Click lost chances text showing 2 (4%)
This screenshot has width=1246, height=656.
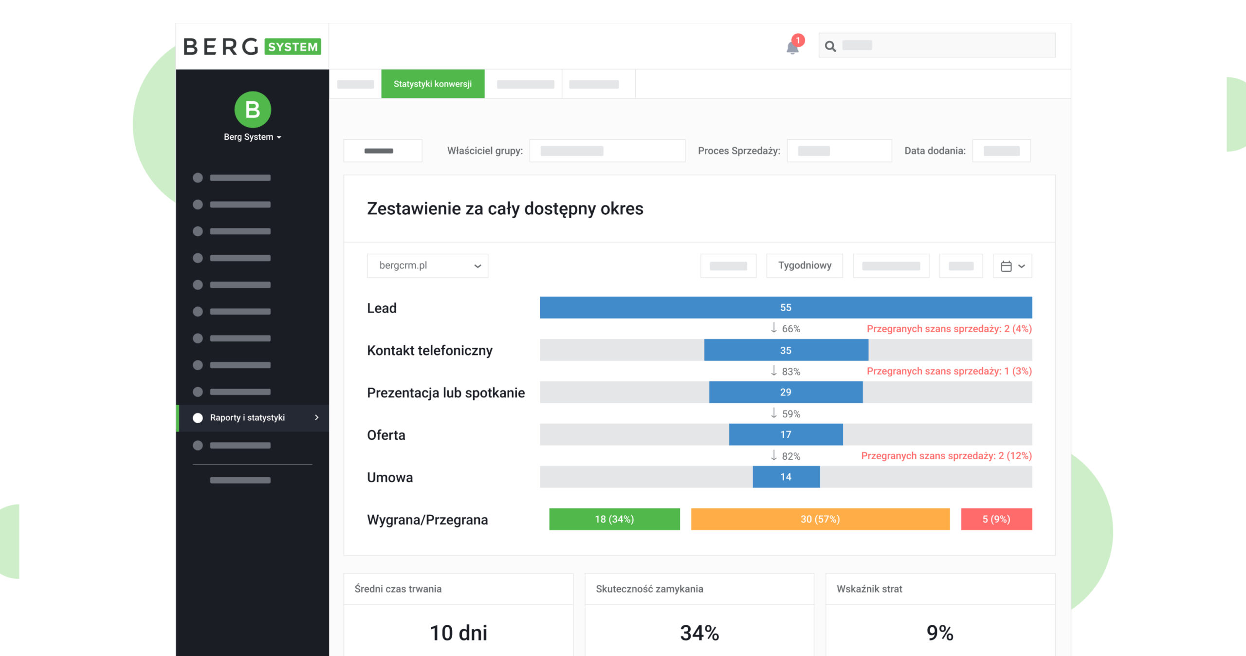pos(949,329)
